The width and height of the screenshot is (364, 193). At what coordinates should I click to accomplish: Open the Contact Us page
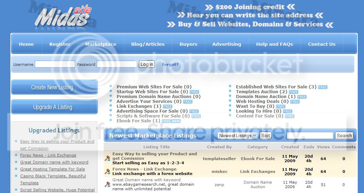coord(322,44)
